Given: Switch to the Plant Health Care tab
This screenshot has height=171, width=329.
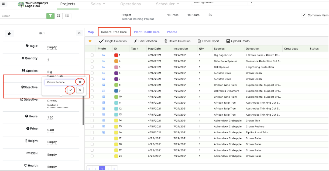Looking at the screenshot, I should click(147, 32).
